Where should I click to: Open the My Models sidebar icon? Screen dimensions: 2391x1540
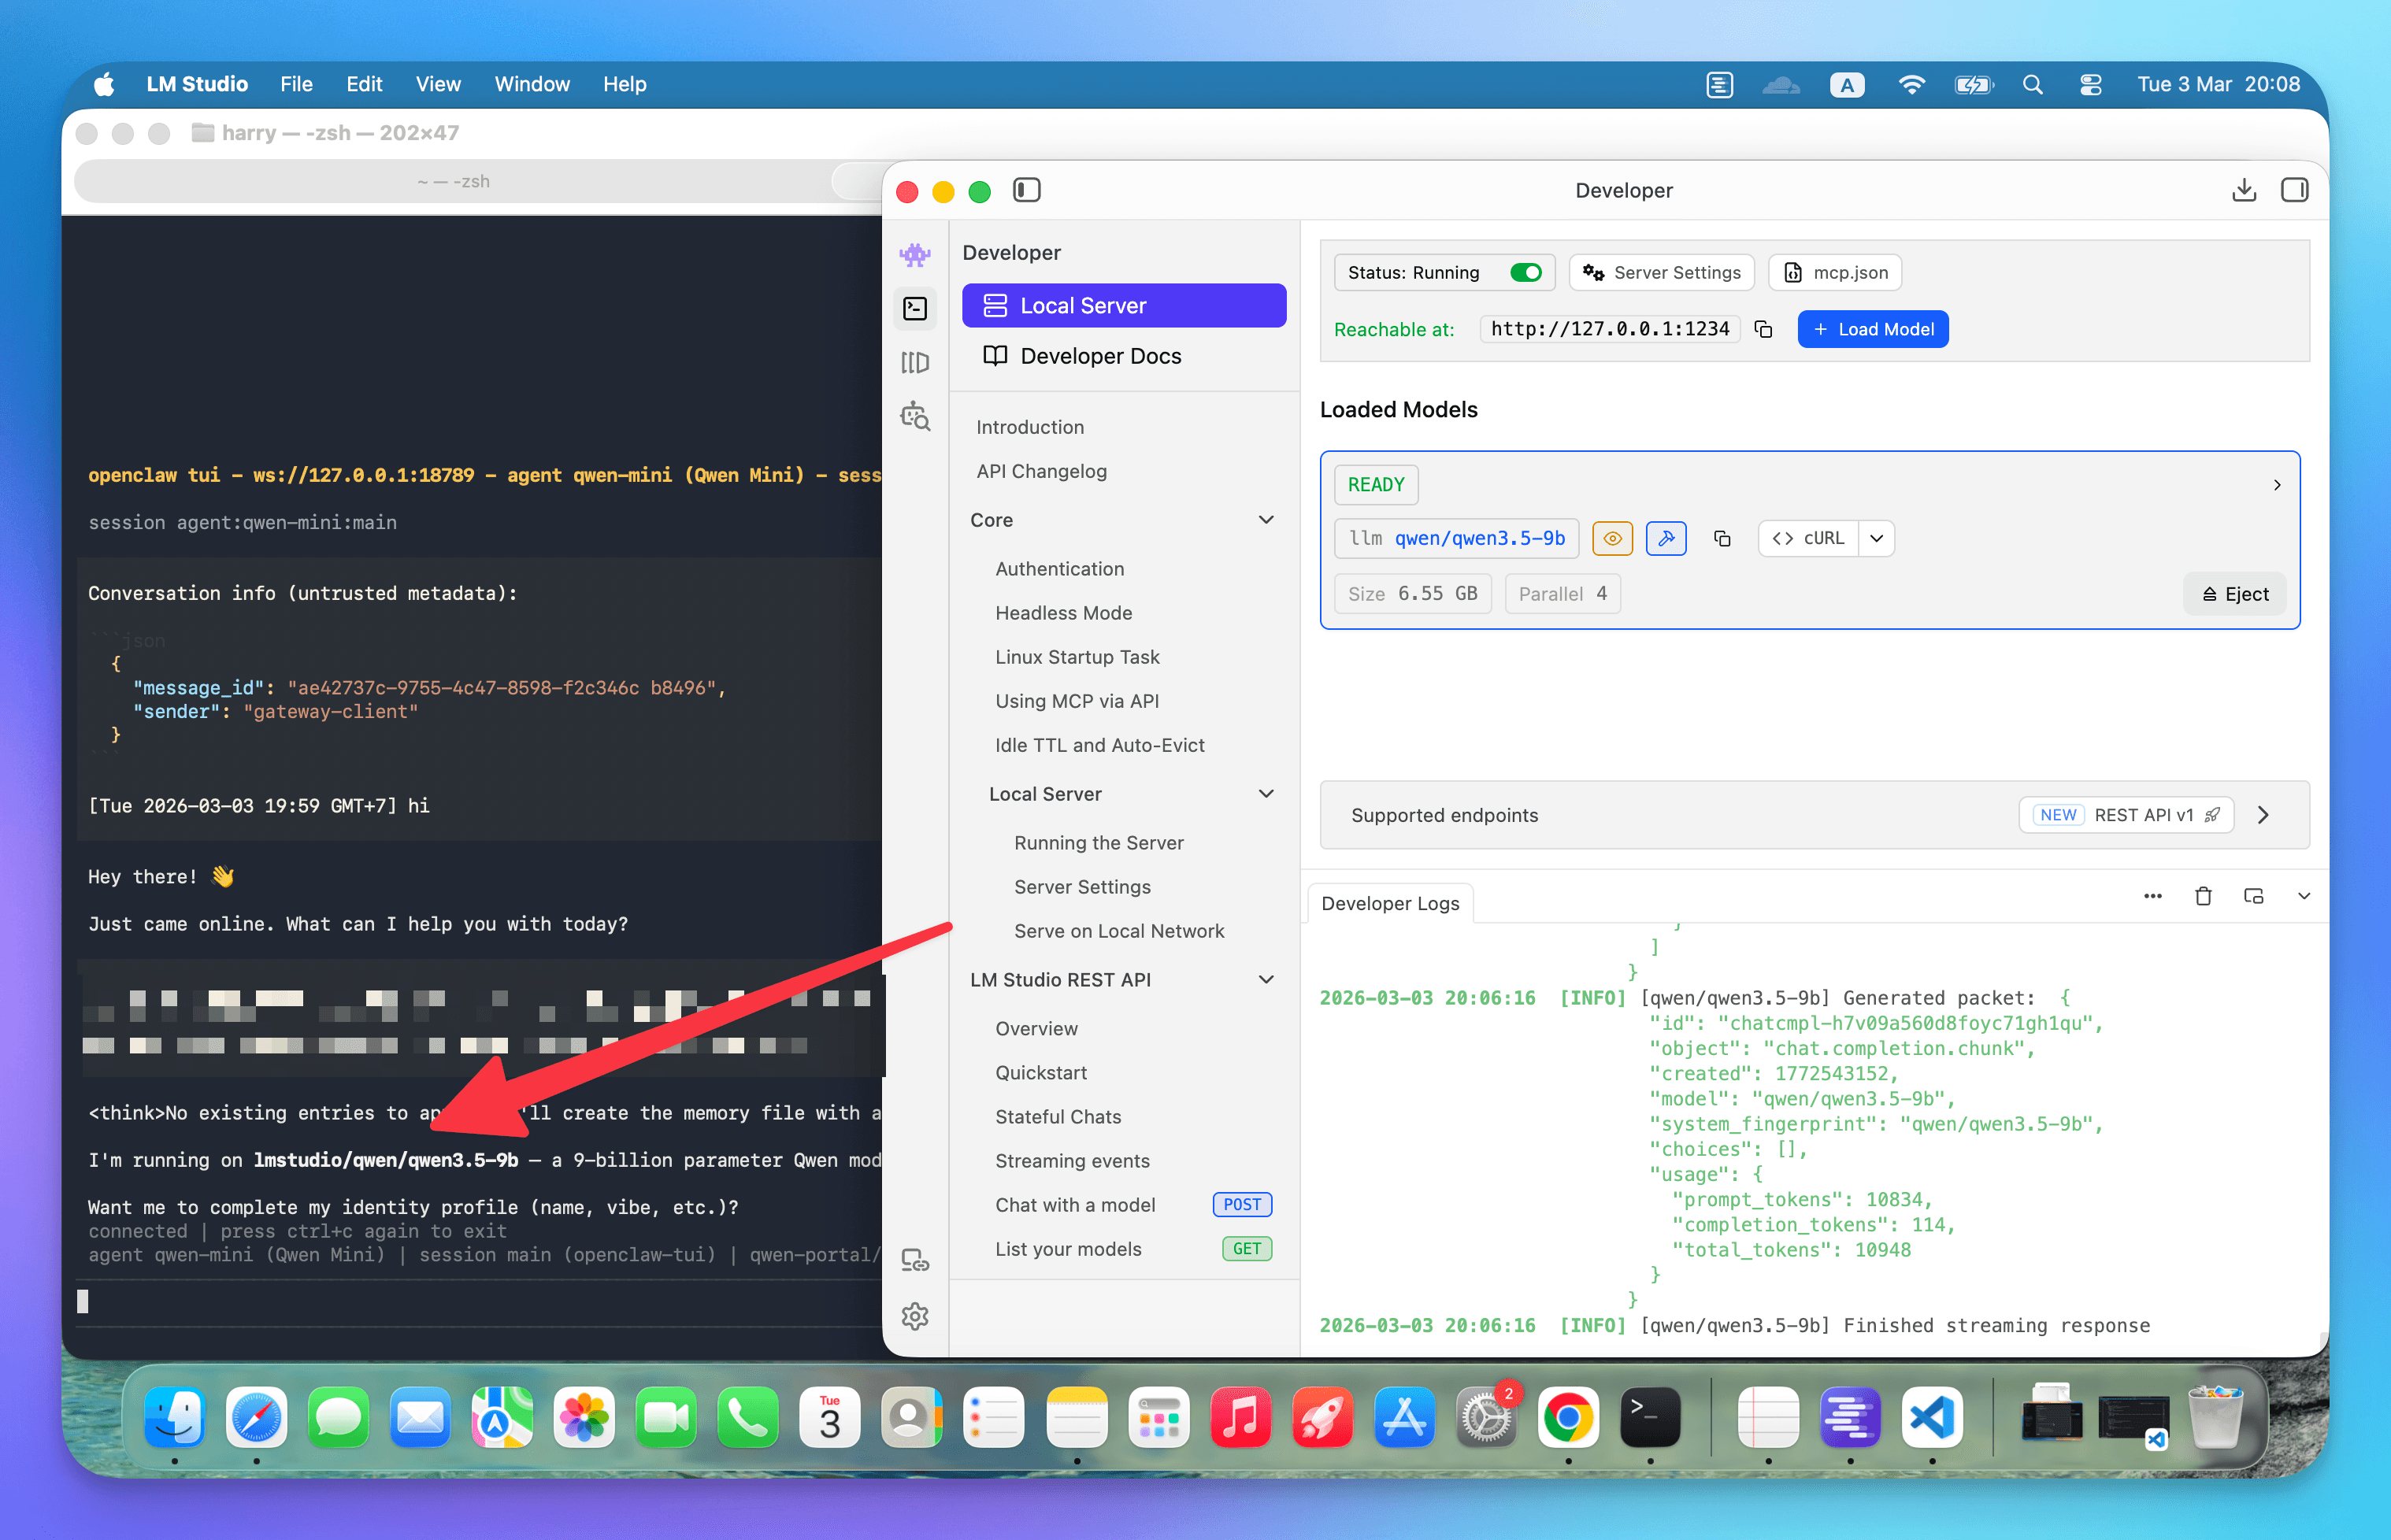pyautogui.click(x=914, y=362)
